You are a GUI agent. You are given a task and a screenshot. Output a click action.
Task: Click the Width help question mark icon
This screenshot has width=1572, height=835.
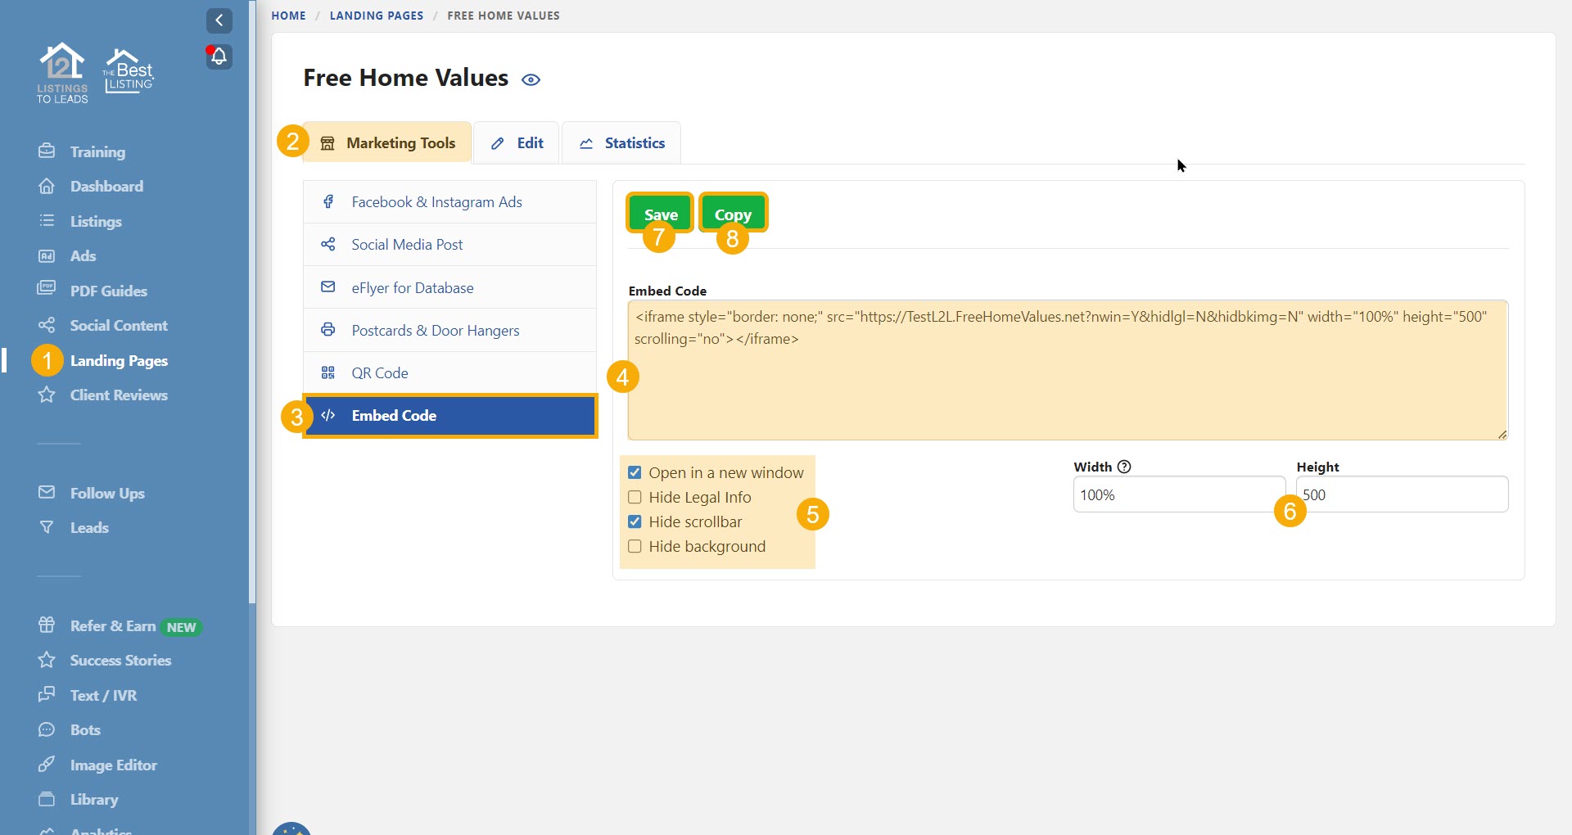1124,467
